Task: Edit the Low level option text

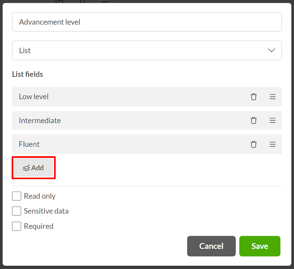Action: (x=129, y=97)
